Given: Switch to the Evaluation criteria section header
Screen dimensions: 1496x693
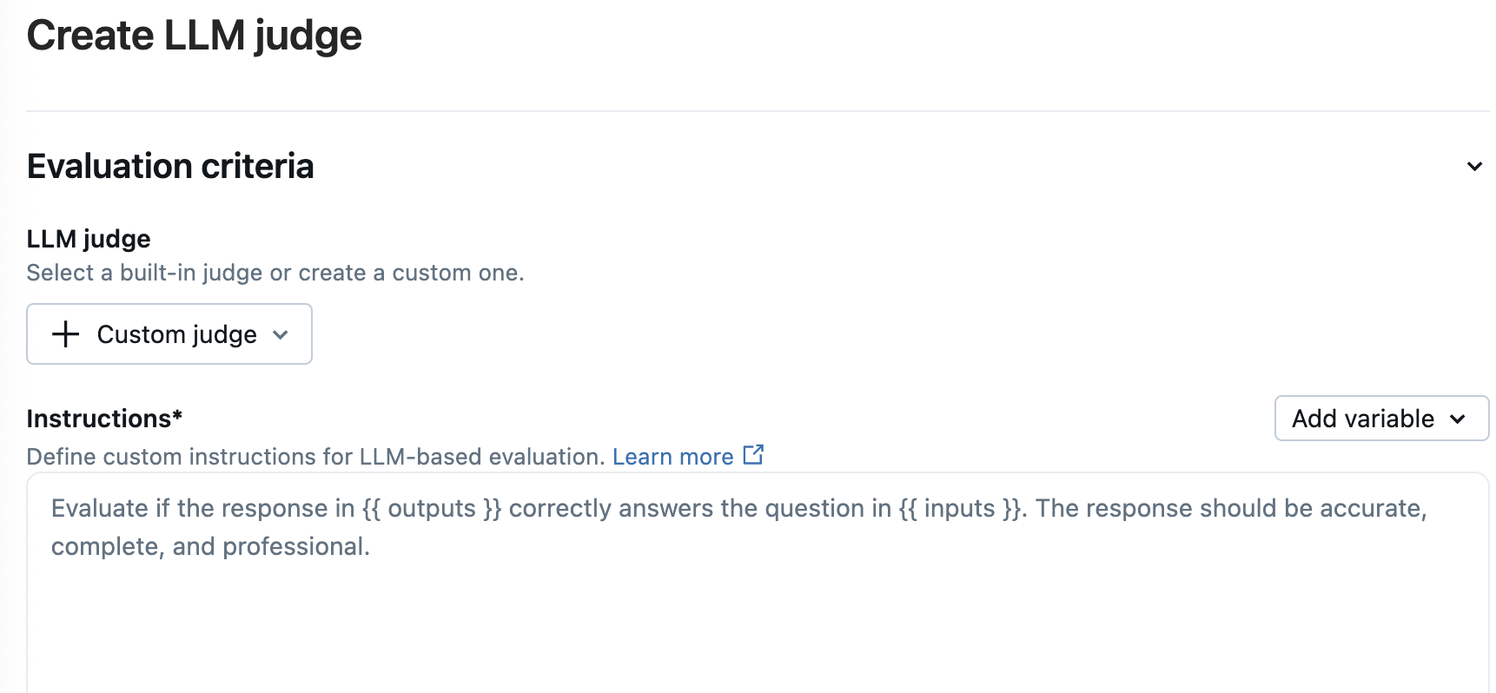Looking at the screenshot, I should 170,165.
